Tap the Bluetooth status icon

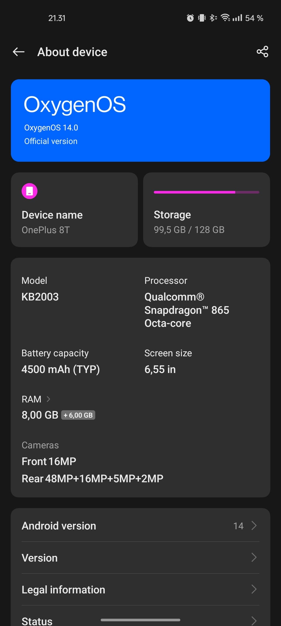coord(213,18)
